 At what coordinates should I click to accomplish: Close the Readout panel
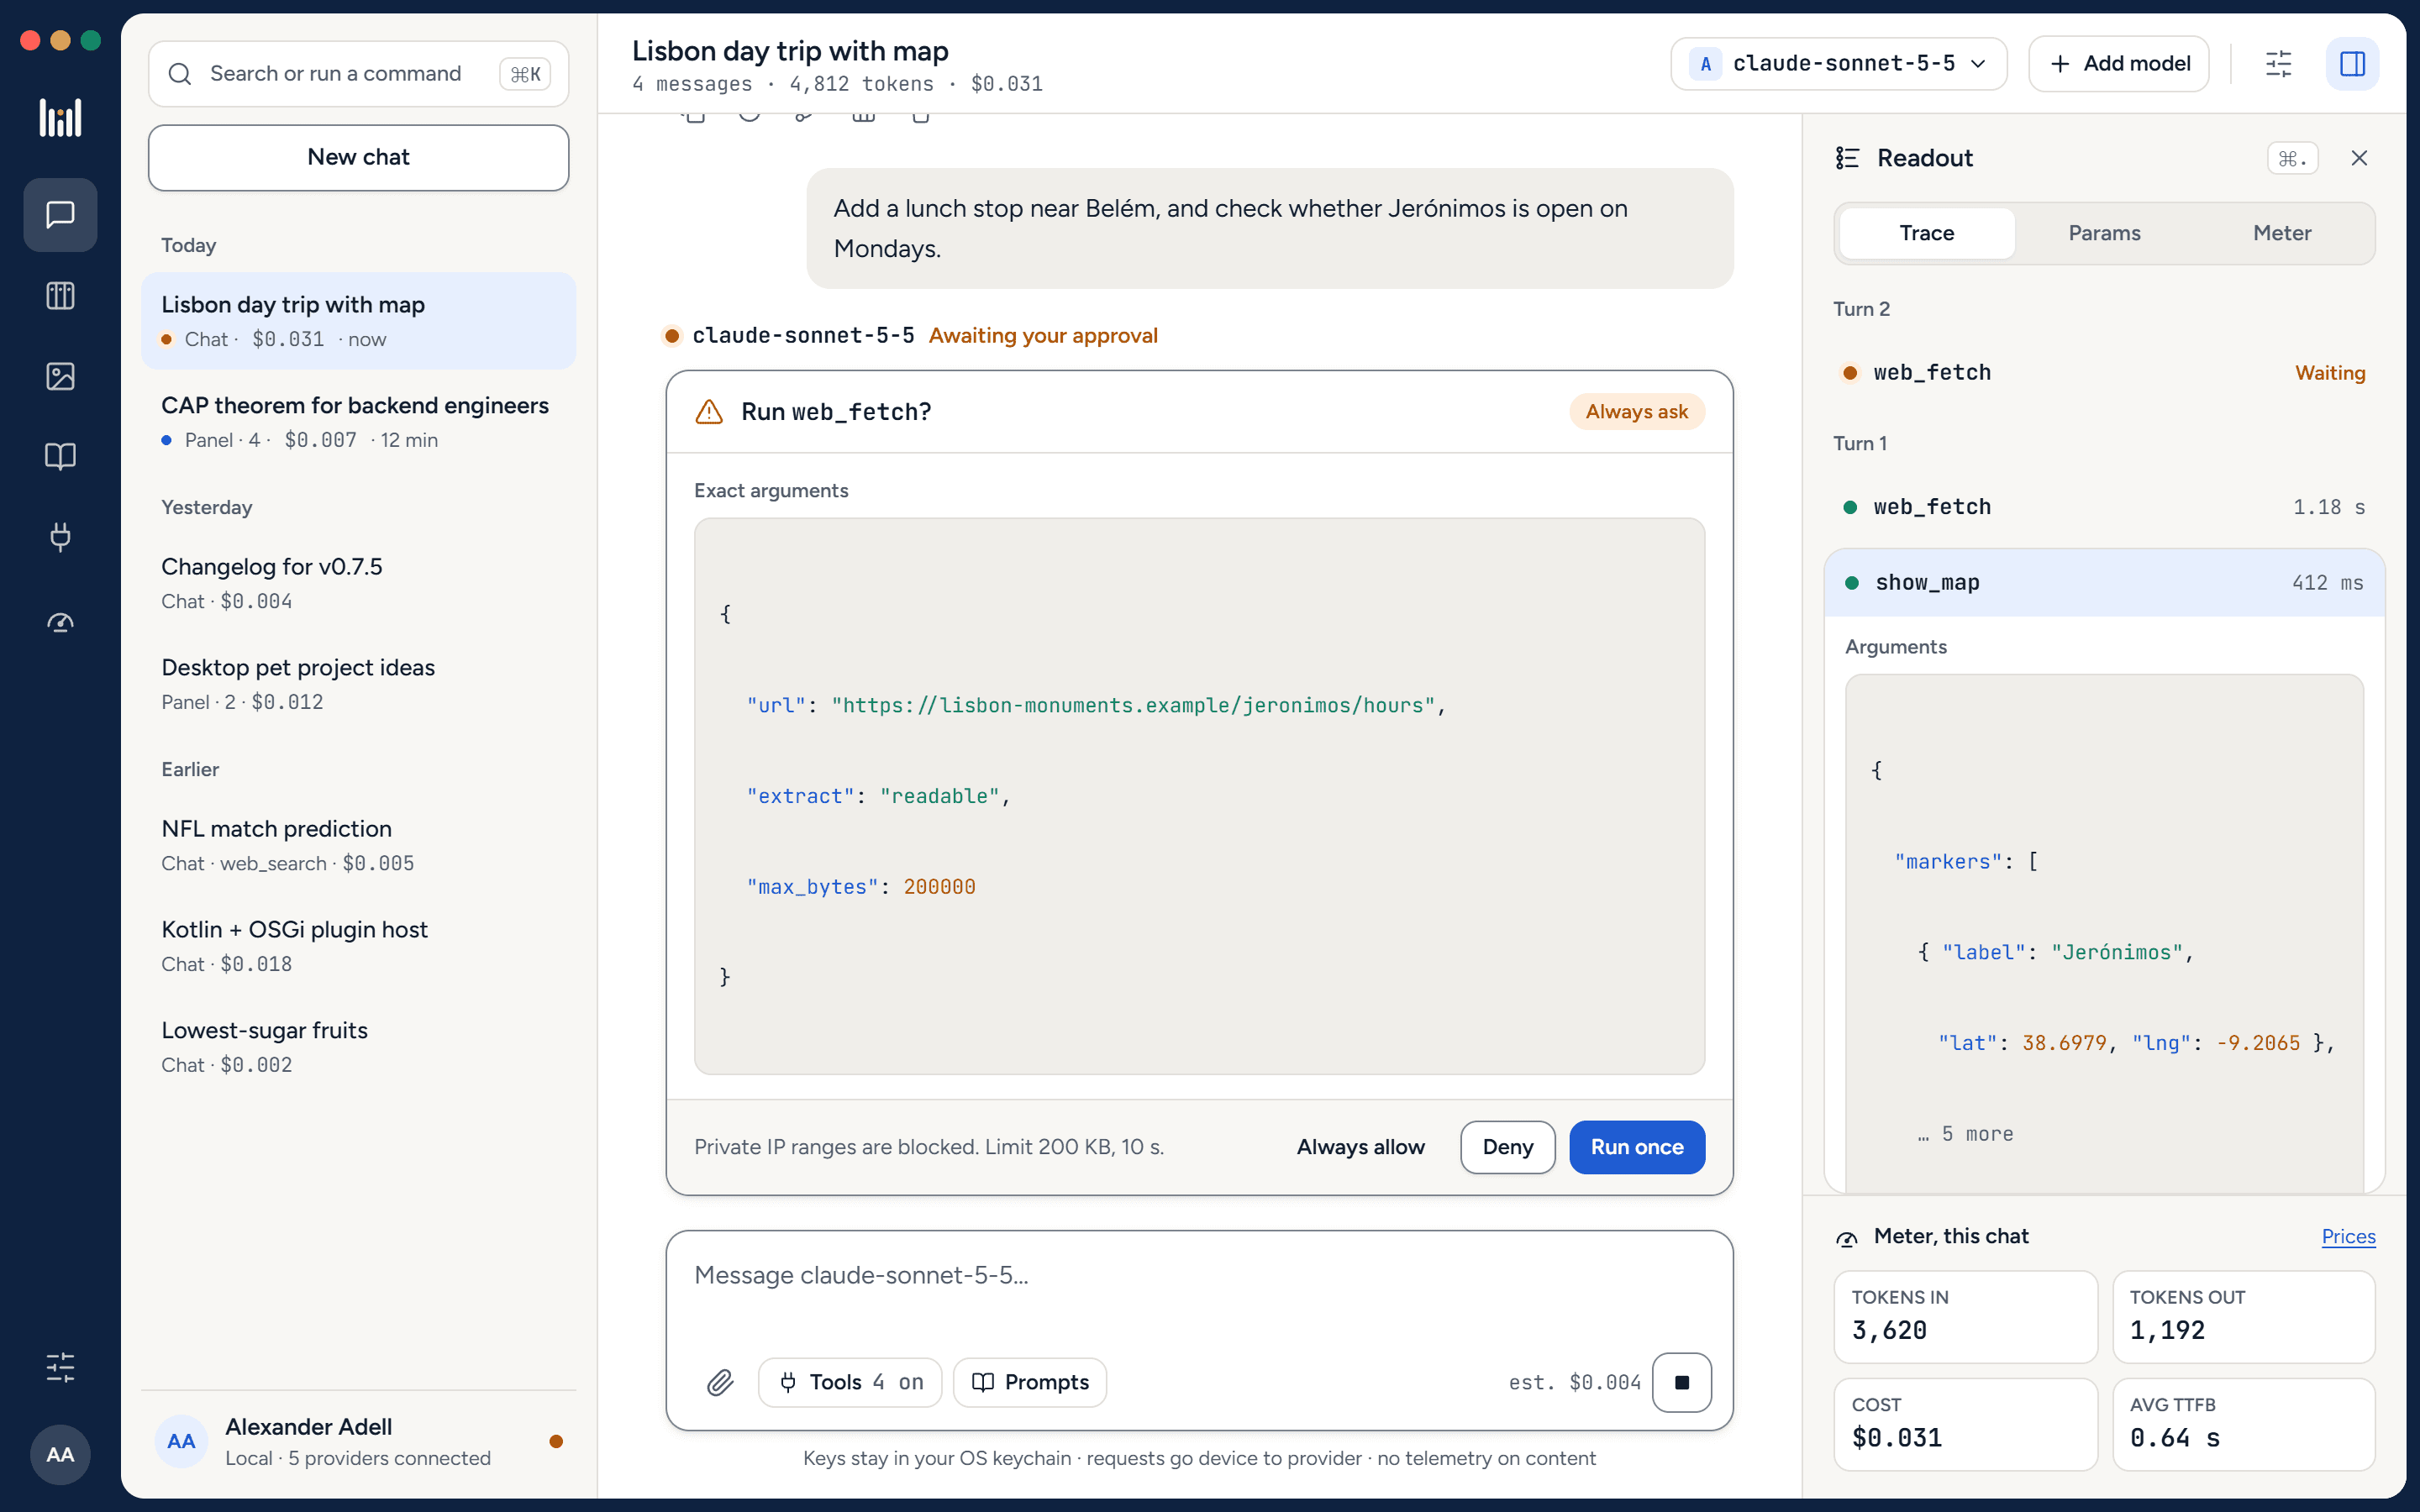coord(2359,158)
